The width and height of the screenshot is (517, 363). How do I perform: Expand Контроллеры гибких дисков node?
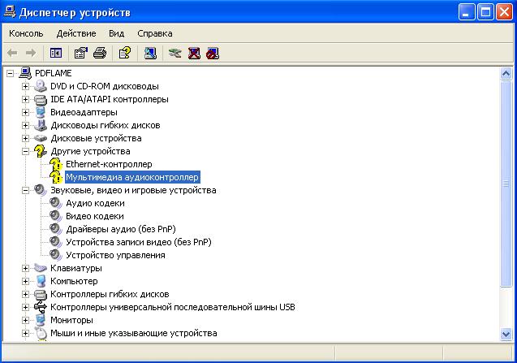(x=25, y=294)
